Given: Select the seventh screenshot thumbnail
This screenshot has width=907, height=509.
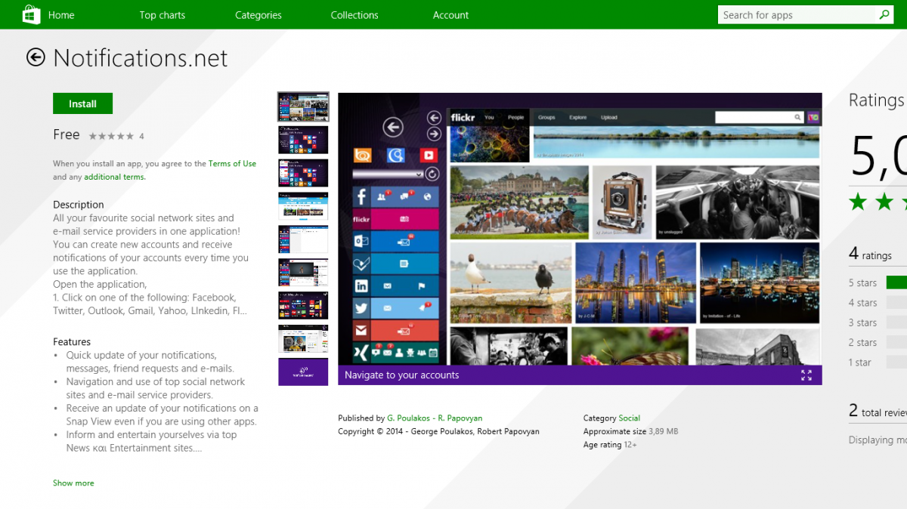Looking at the screenshot, I should coord(303,306).
